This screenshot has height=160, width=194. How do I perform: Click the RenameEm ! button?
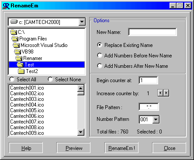pyautogui.click(x=121, y=148)
